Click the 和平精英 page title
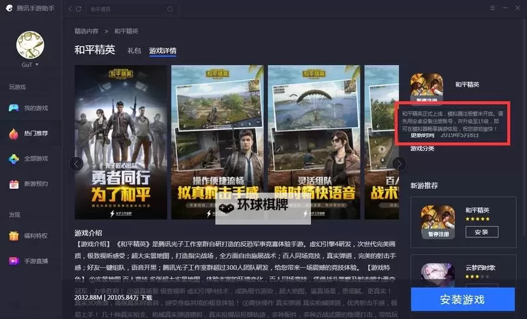The image size is (527, 319). (x=95, y=50)
